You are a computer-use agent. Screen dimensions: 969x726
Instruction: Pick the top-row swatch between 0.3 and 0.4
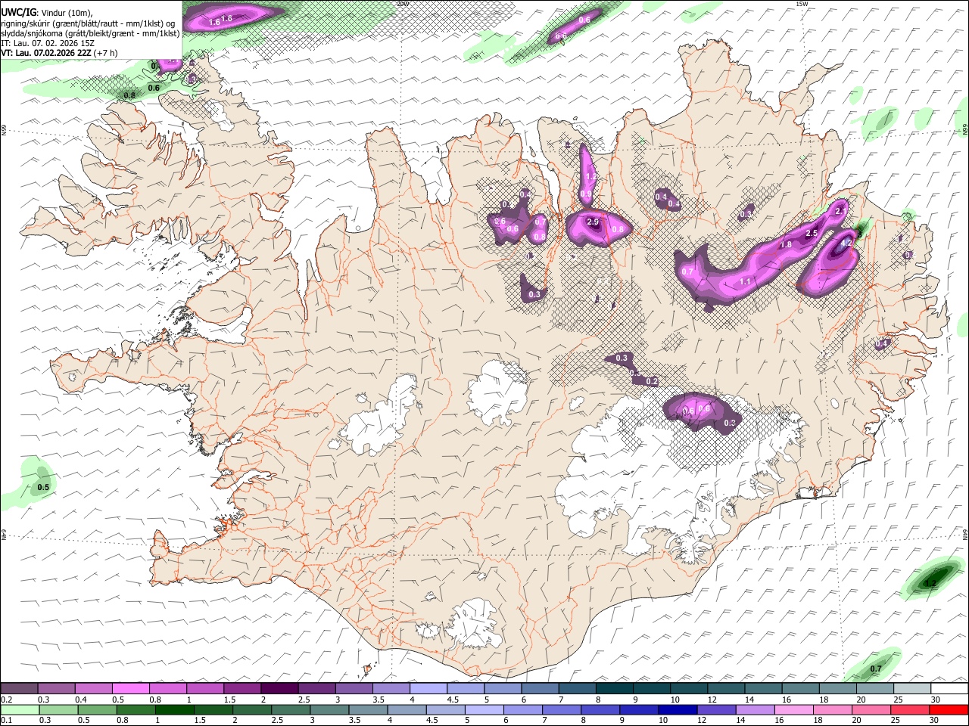[x=56, y=689]
